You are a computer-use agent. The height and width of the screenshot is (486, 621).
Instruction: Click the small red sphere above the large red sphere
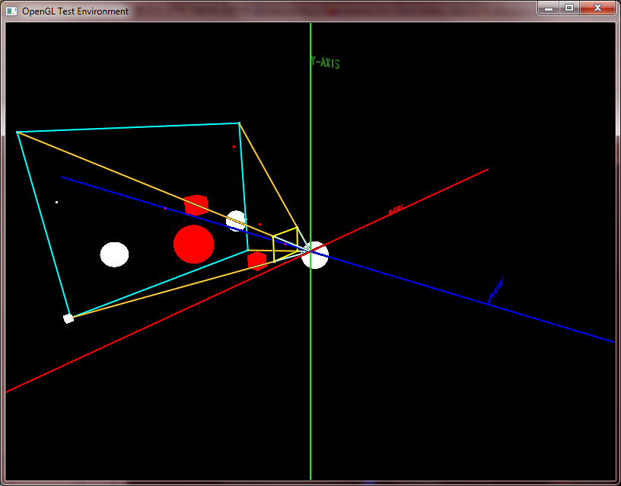pos(196,204)
